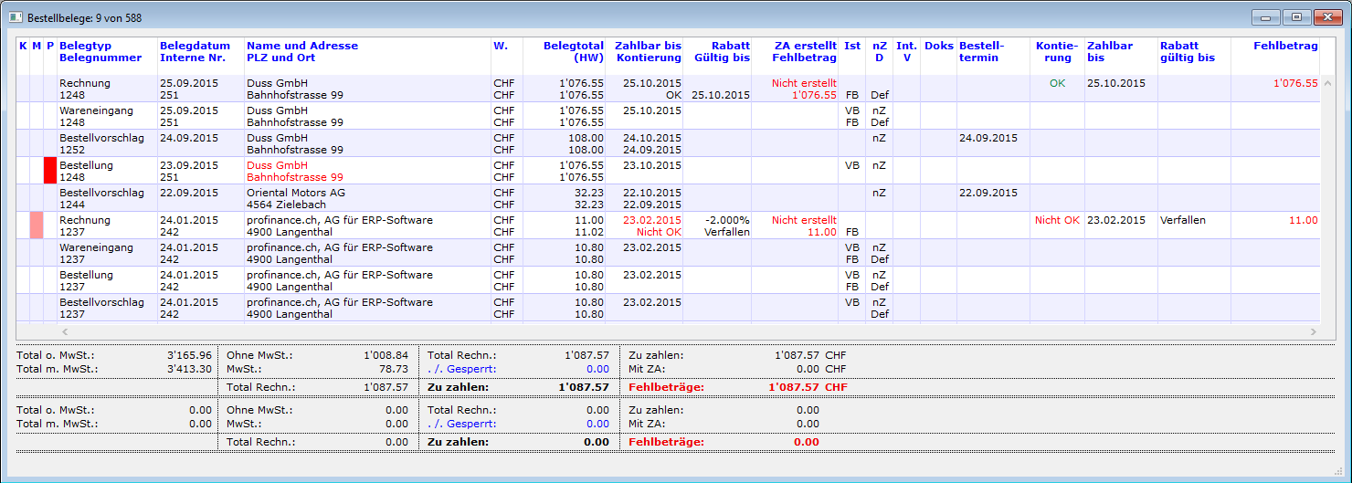
Task: Click the horizontal scrollbar's right arrow
Action: (1314, 331)
